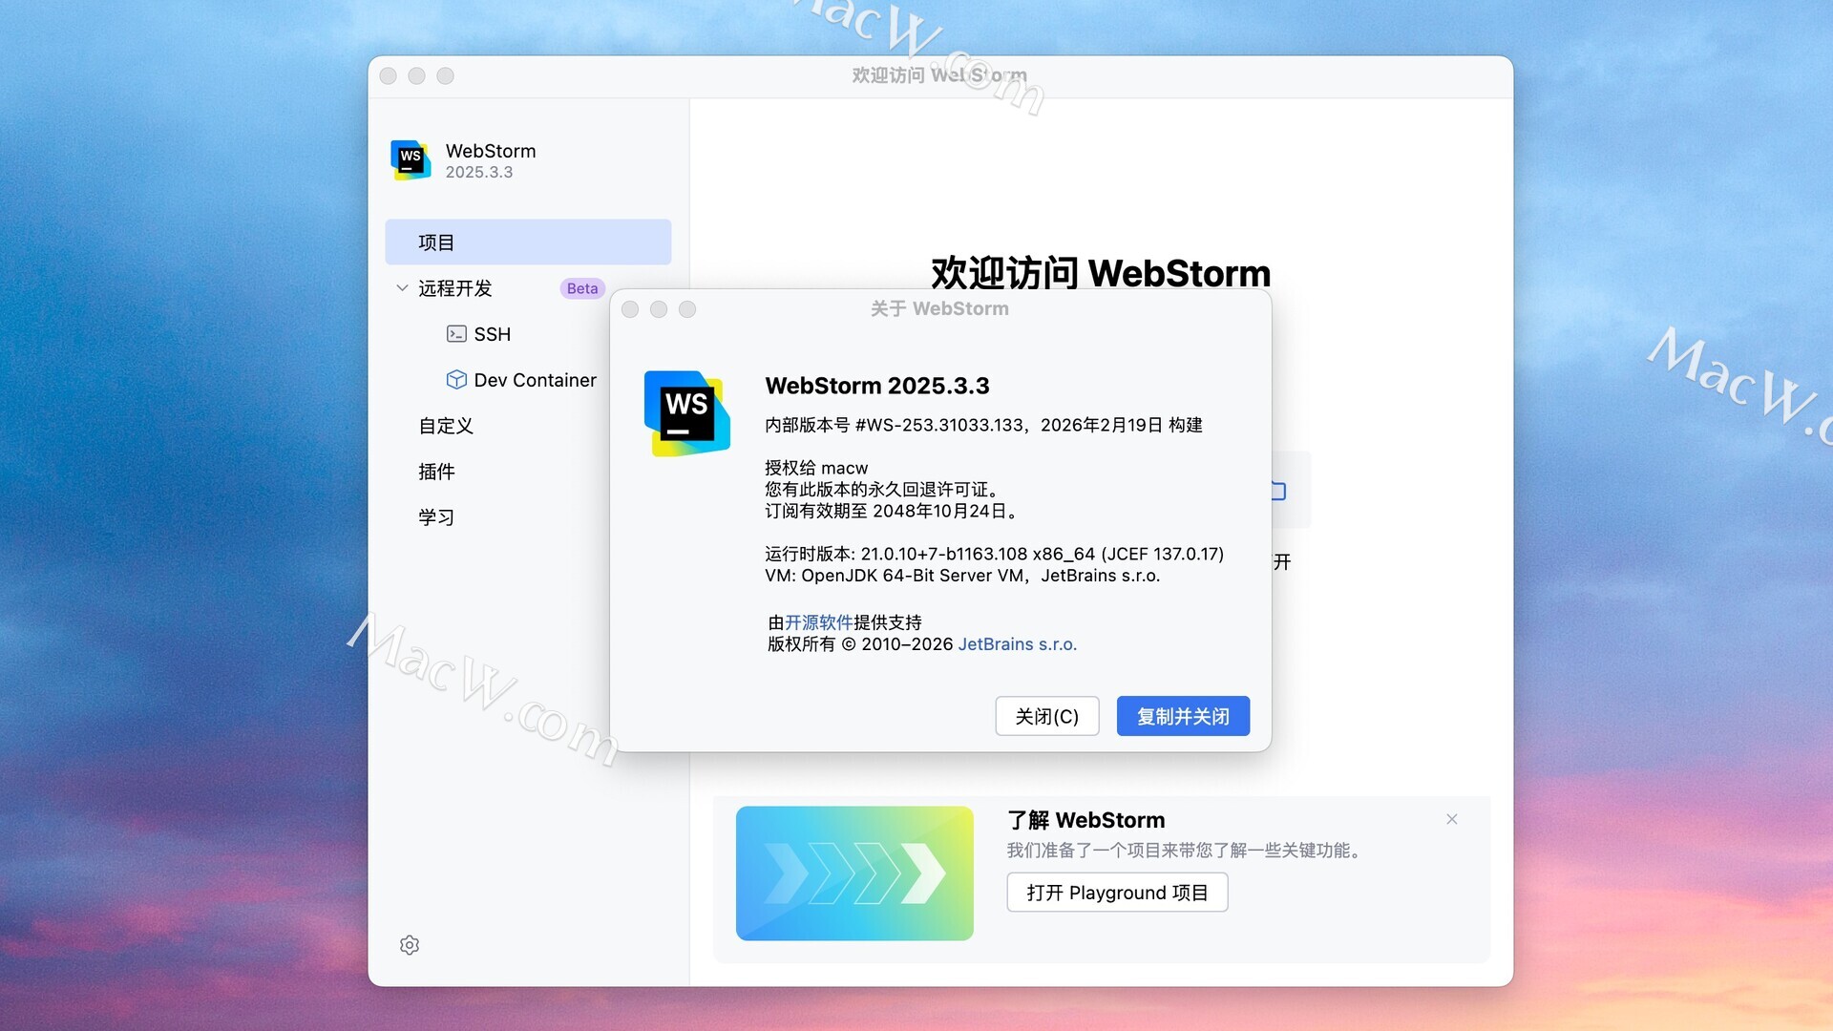
Task: Click the large WS logo in the About dialog
Action: click(686, 413)
